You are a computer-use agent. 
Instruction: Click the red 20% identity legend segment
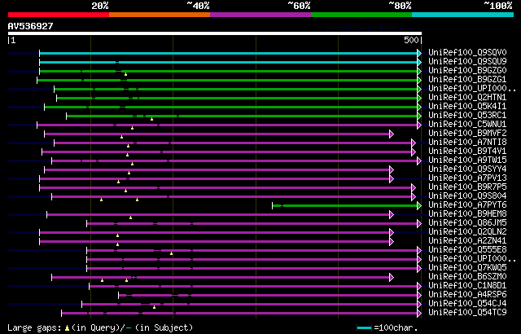point(59,15)
